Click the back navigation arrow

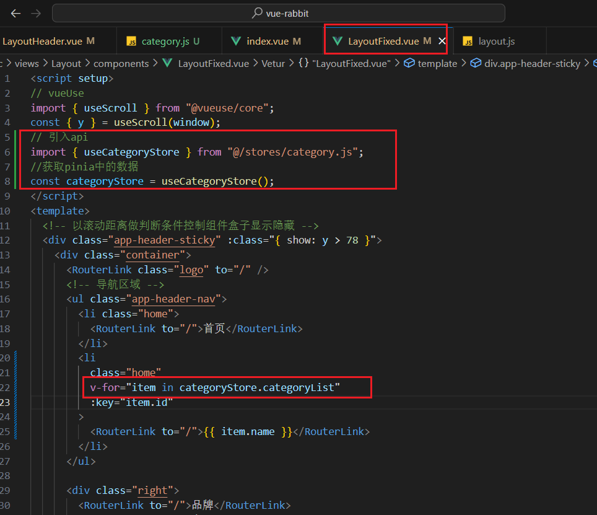[15, 13]
